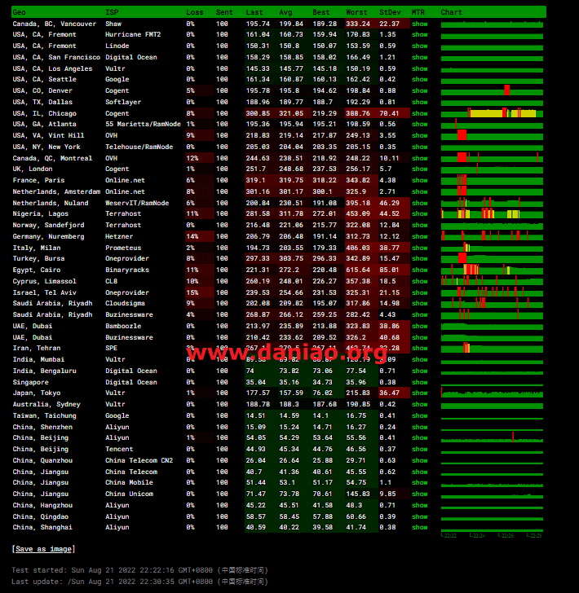Image resolution: width=579 pixels, height=593 pixels.
Task: Click the StDev column header
Action: (x=390, y=12)
